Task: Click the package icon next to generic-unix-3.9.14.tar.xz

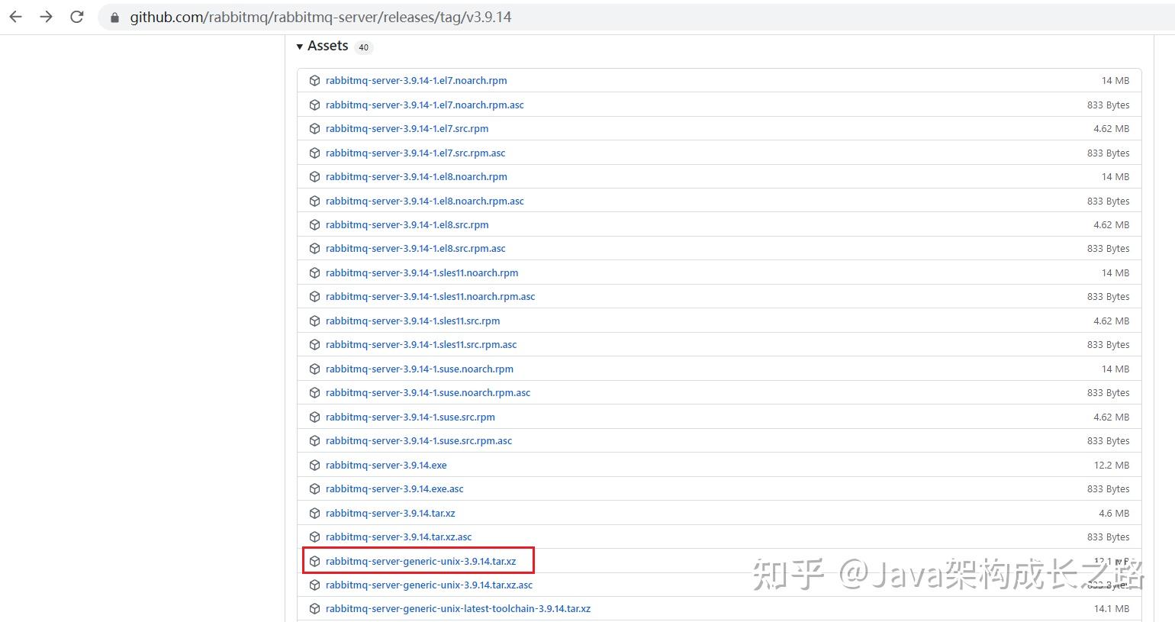Action: [314, 560]
